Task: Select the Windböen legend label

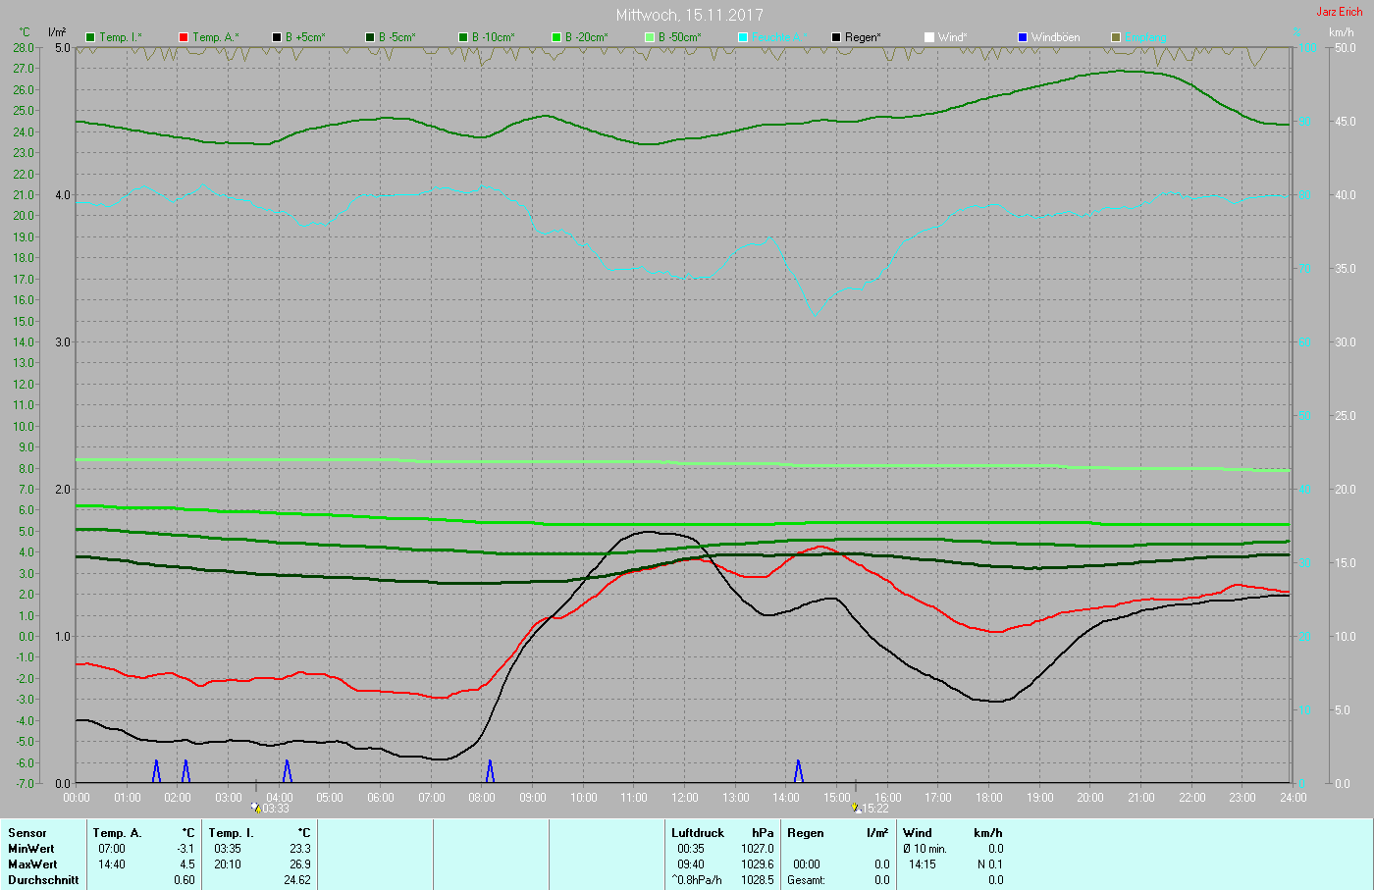Action: [x=1056, y=37]
